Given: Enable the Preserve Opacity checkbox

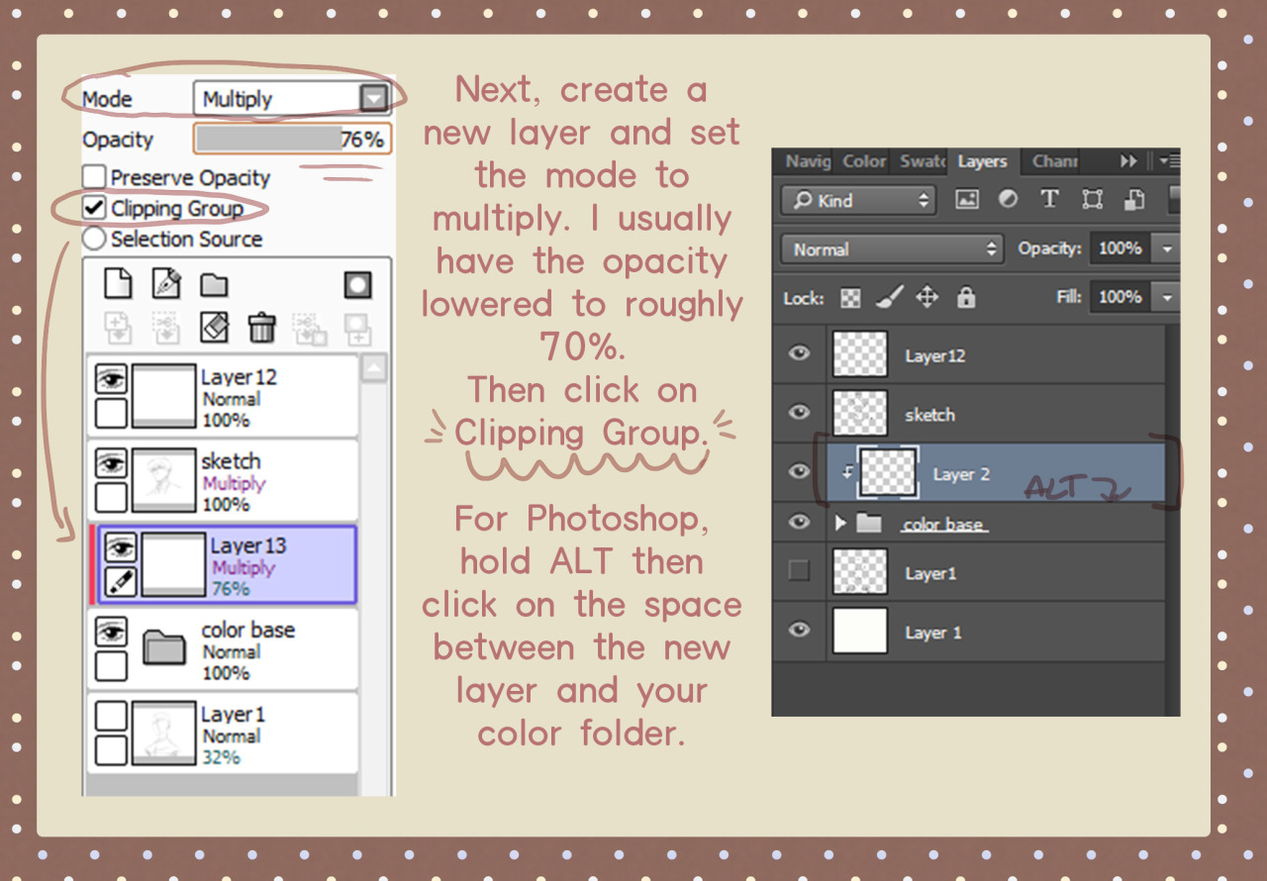Looking at the screenshot, I should [95, 177].
